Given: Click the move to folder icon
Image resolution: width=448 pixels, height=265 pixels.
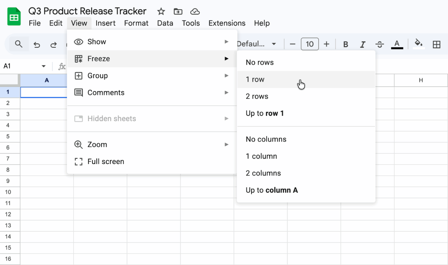Looking at the screenshot, I should coord(178,11).
